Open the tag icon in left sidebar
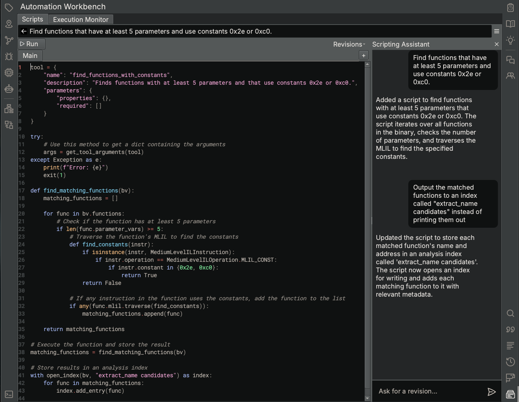The height and width of the screenshot is (402, 519). [9, 8]
